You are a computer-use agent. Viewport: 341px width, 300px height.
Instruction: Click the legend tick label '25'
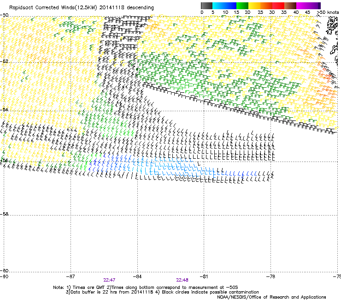[260, 12]
